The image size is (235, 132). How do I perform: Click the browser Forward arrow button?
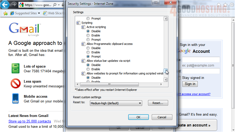coord(14,5)
